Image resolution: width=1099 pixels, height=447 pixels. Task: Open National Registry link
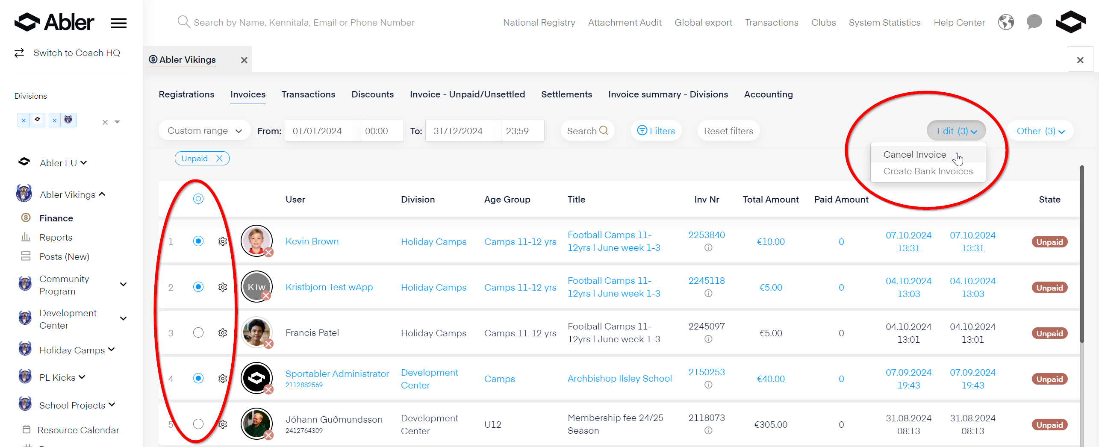pyautogui.click(x=539, y=23)
